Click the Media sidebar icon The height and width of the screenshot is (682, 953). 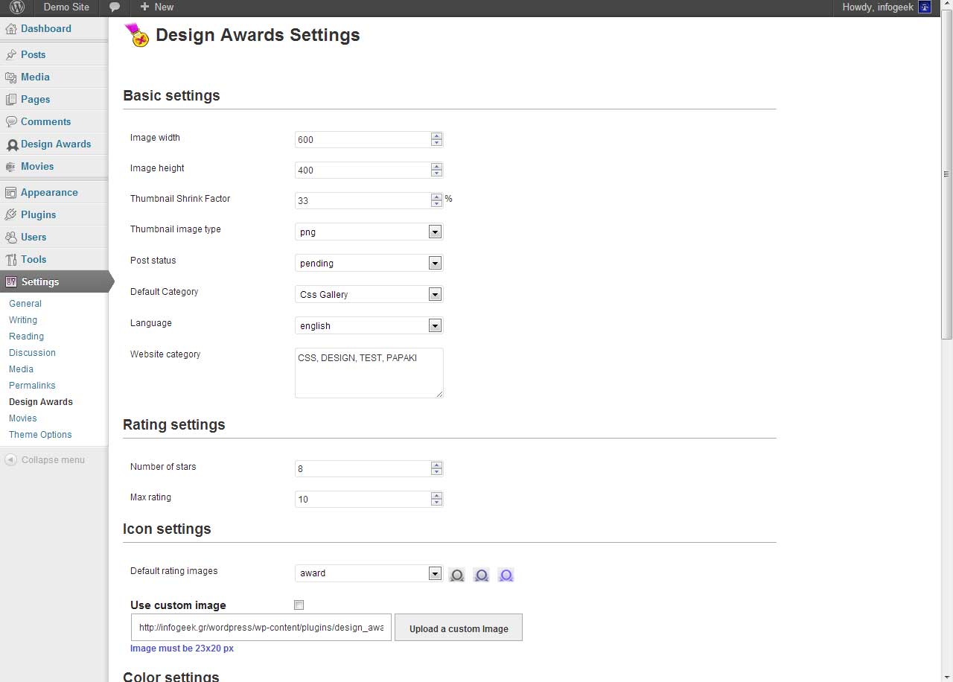tap(11, 77)
